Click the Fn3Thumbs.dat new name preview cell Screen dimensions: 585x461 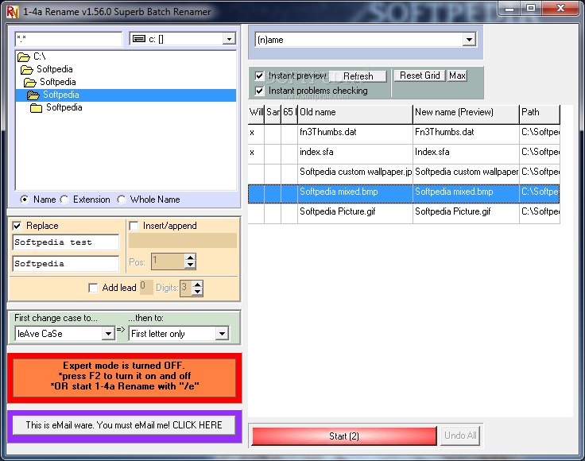(x=466, y=134)
